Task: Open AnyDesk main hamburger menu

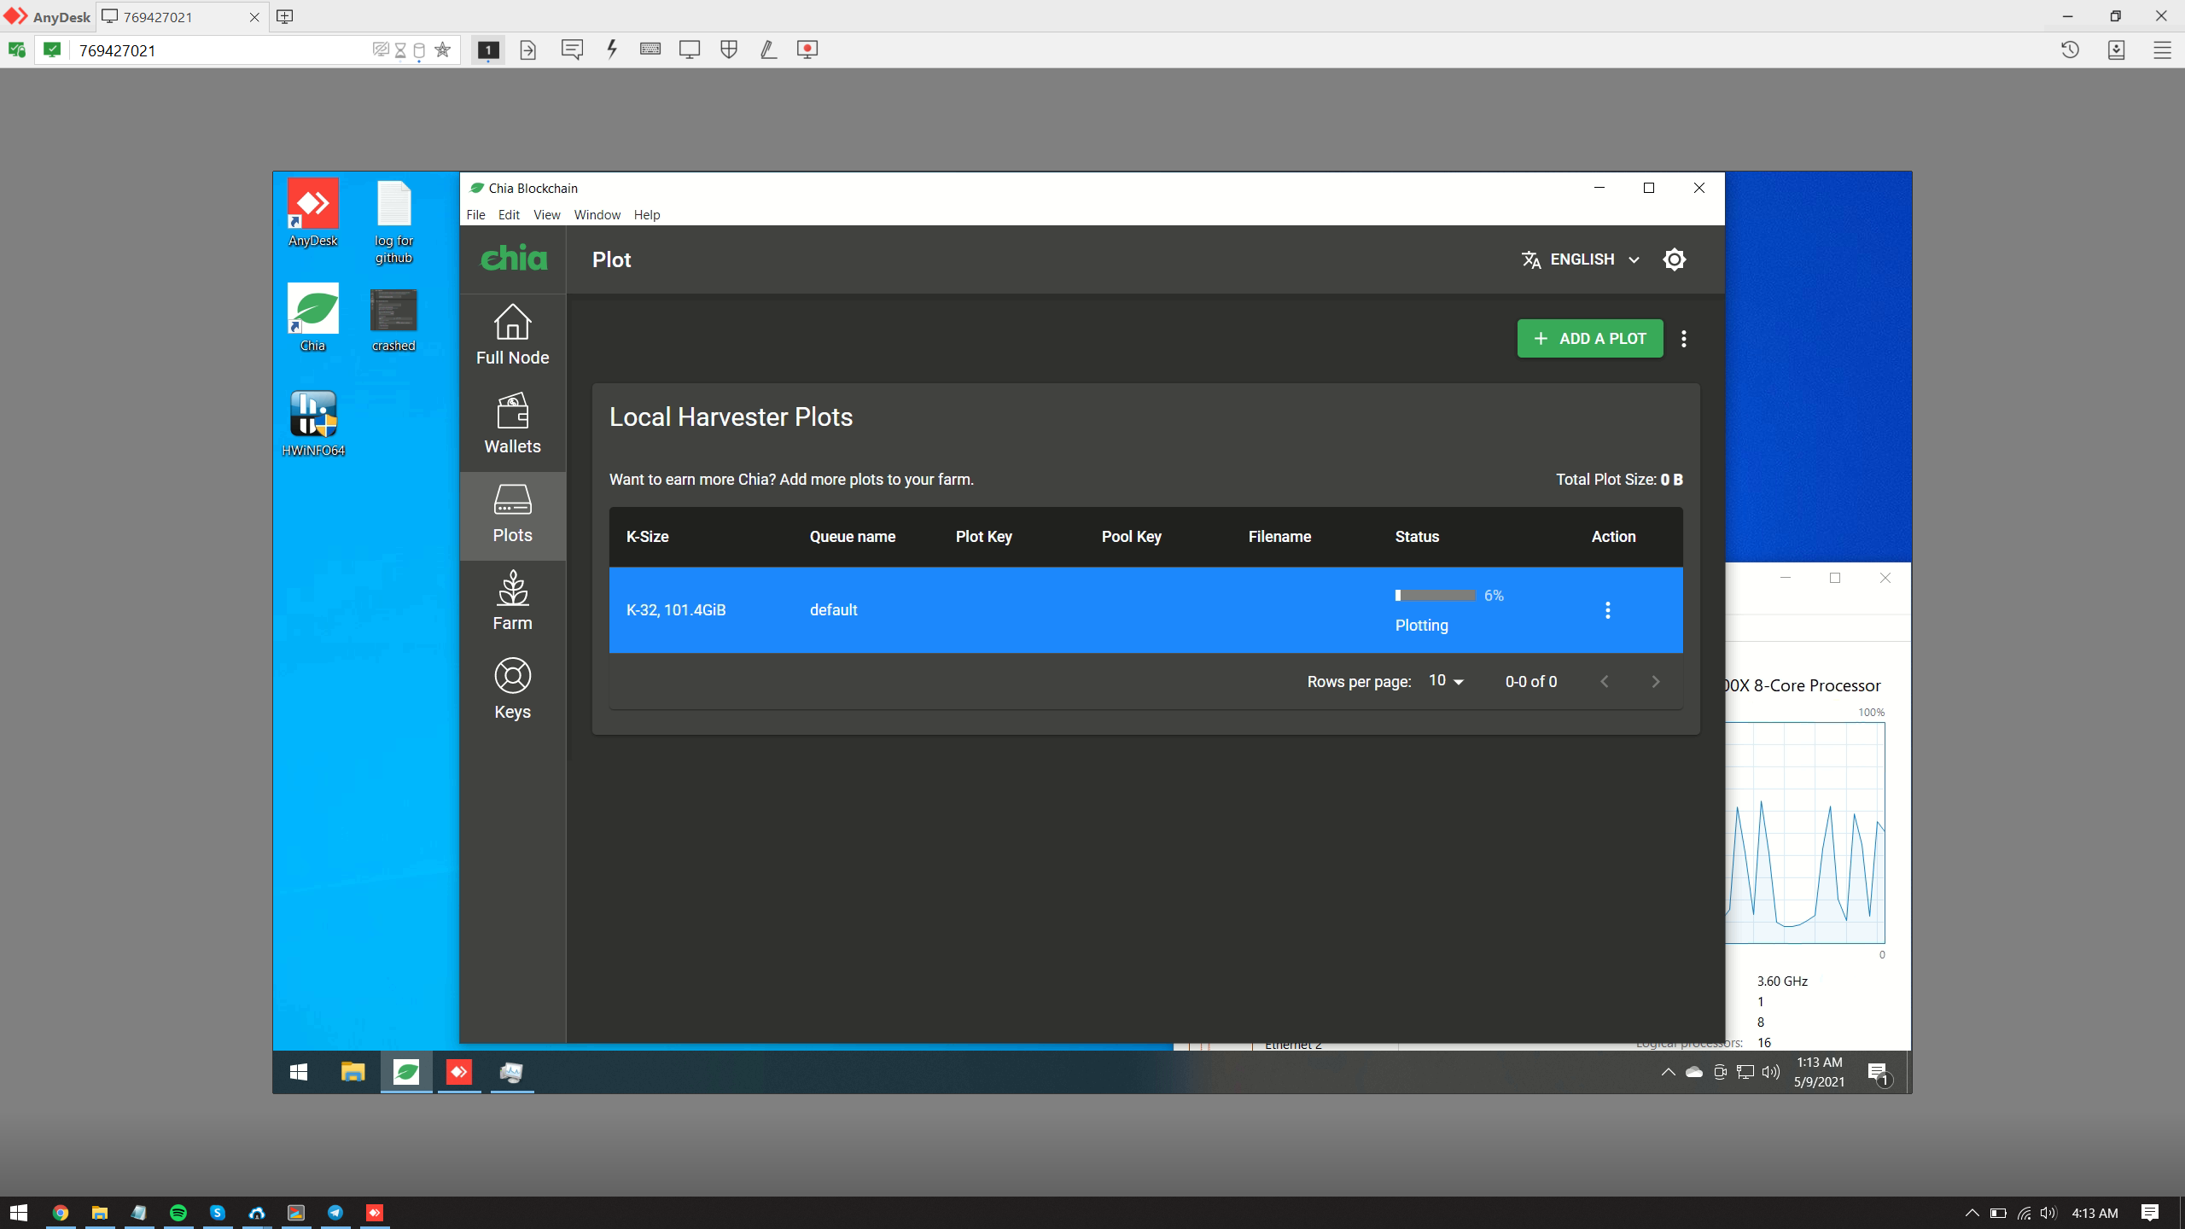Action: (2162, 50)
